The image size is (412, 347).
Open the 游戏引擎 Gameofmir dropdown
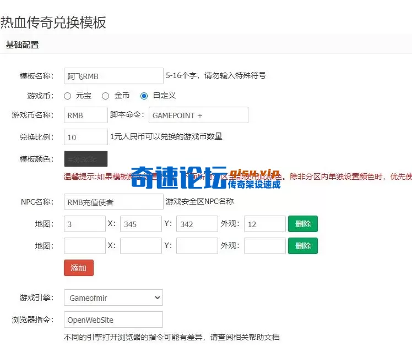click(113, 298)
